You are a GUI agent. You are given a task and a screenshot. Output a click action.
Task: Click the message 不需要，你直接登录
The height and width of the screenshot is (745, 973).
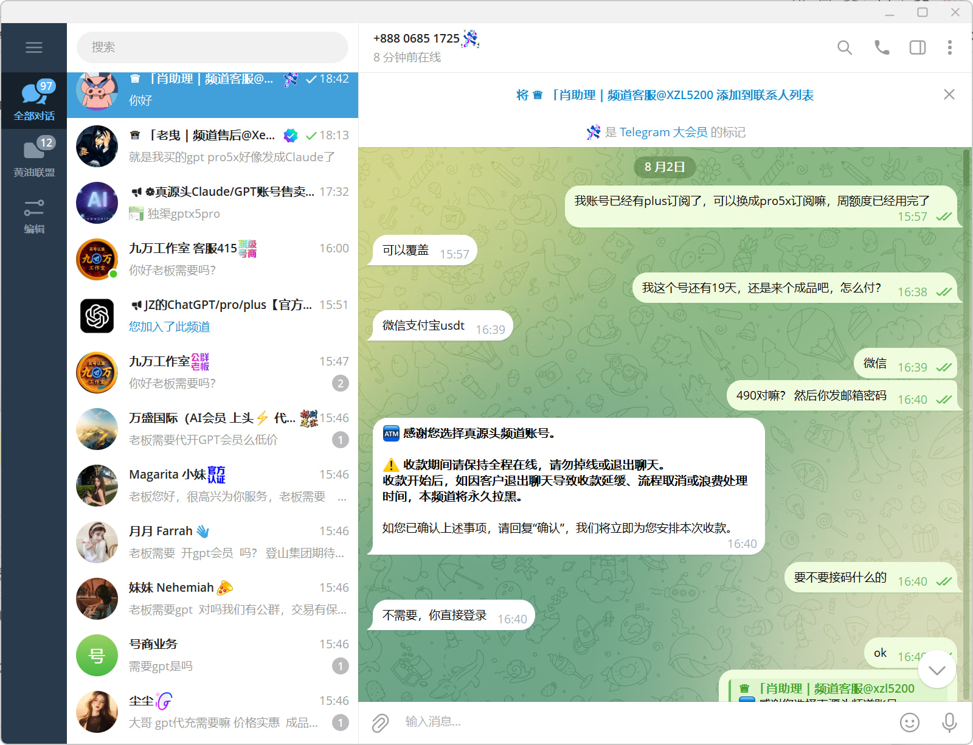point(454,615)
